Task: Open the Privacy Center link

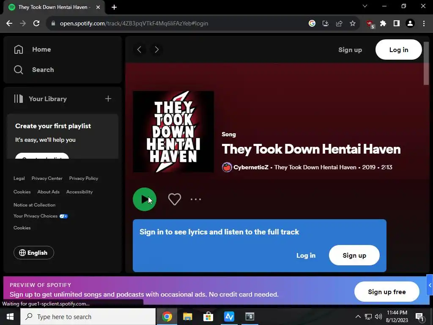Action: pyautogui.click(x=47, y=178)
